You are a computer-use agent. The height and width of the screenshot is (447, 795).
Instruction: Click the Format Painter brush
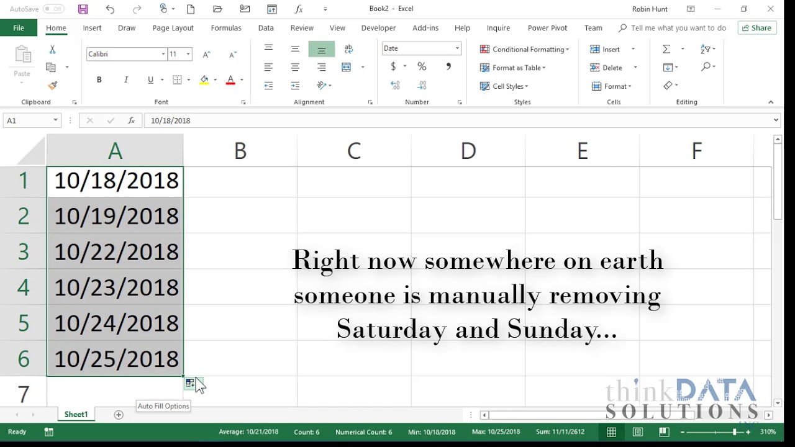pyautogui.click(x=52, y=86)
